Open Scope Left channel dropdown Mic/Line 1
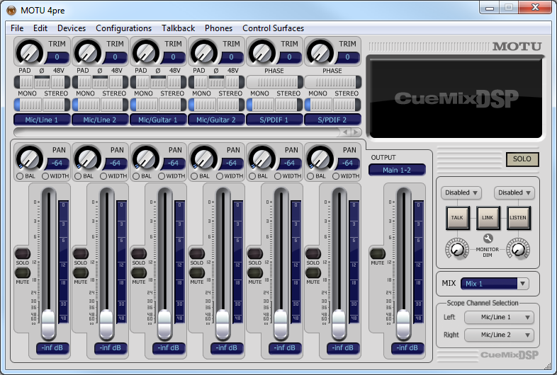The width and height of the screenshot is (557, 375). [499, 317]
